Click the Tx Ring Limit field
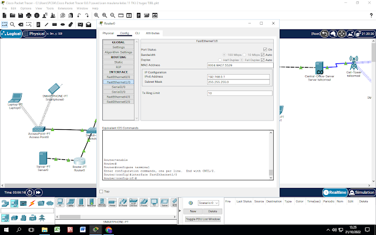The height and width of the screenshot is (235, 376). point(240,93)
